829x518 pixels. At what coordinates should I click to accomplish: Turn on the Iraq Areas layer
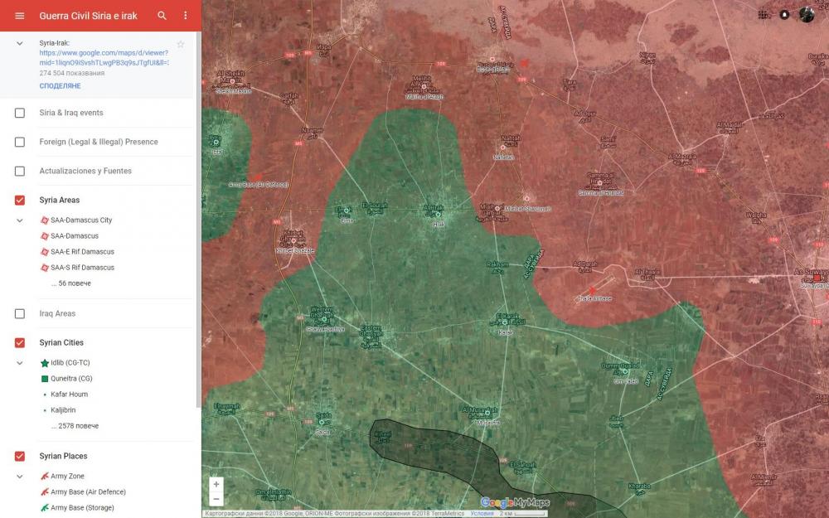pos(20,314)
